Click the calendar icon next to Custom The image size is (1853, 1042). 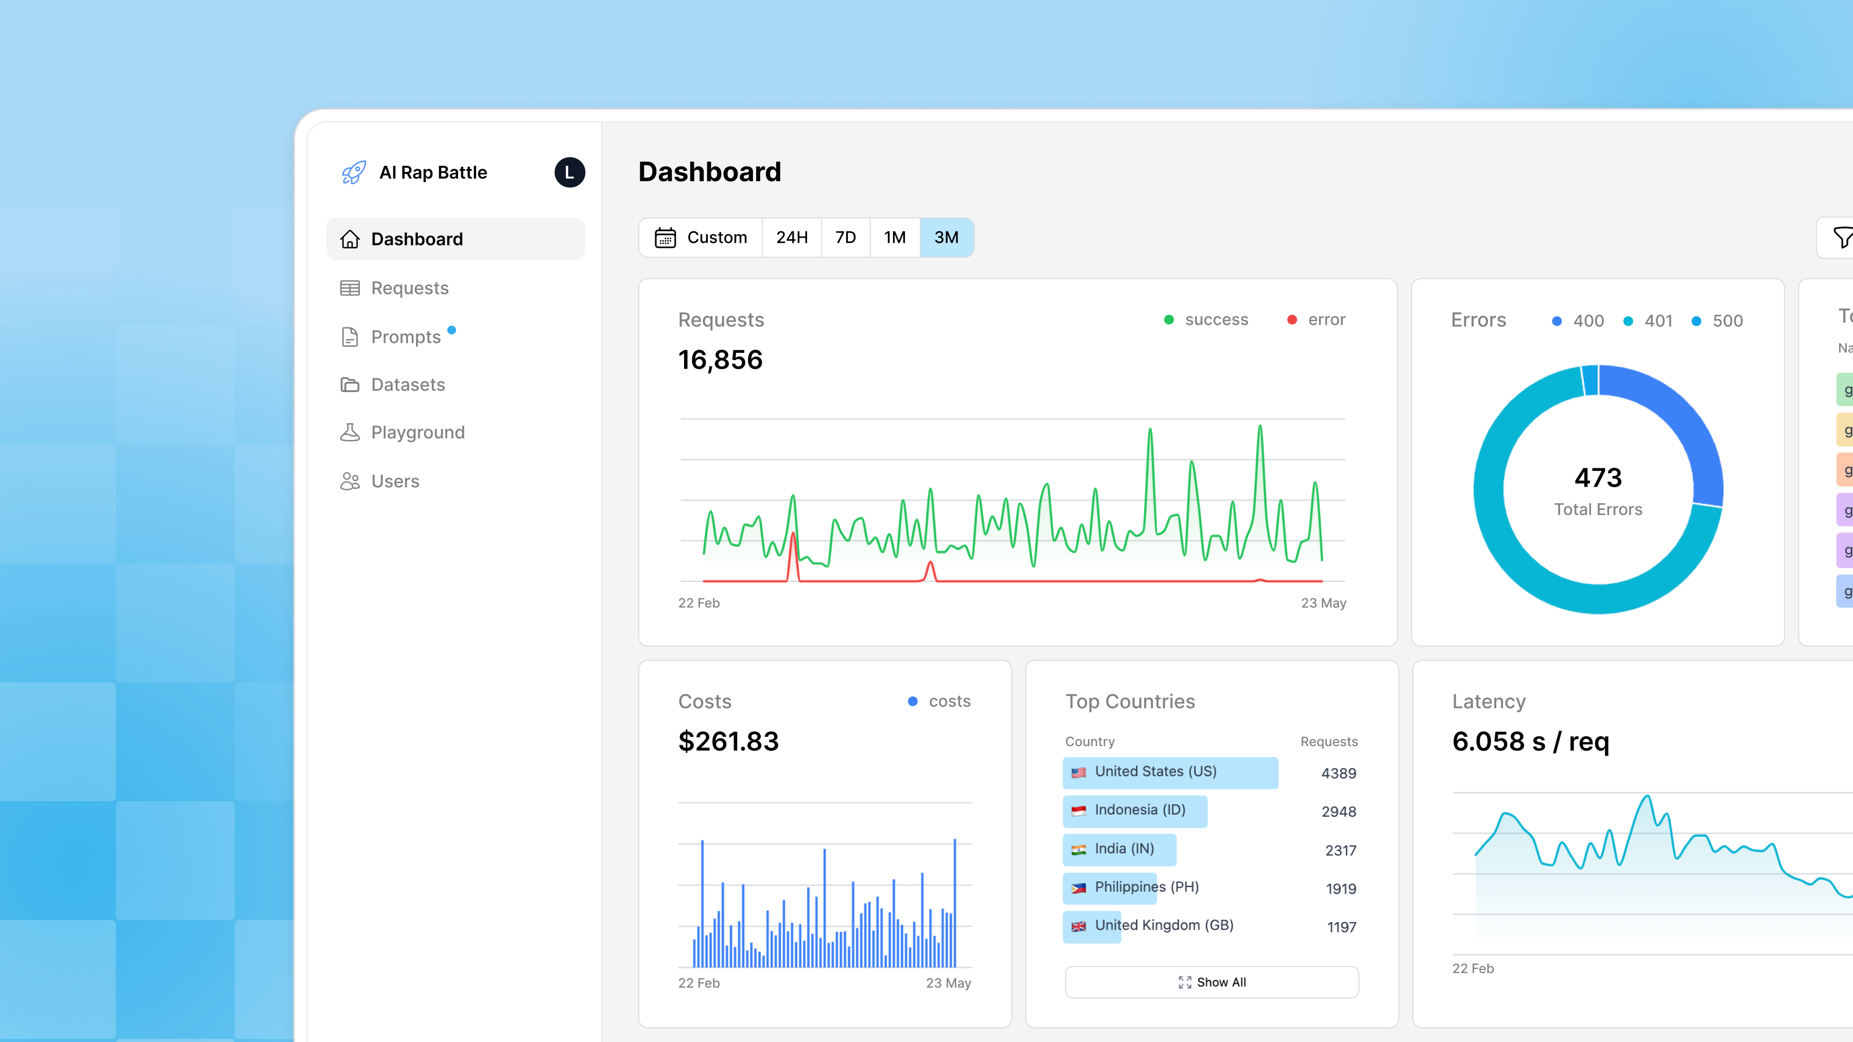pyautogui.click(x=666, y=237)
